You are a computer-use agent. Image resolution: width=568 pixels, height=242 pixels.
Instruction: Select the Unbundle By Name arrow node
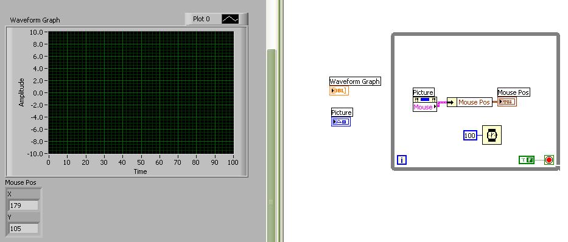(451, 102)
